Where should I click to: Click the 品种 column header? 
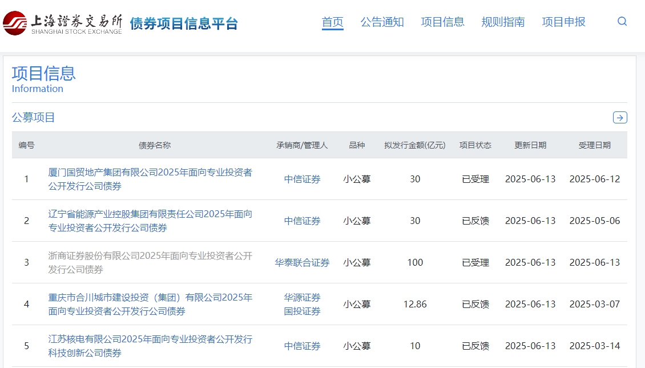click(x=357, y=145)
